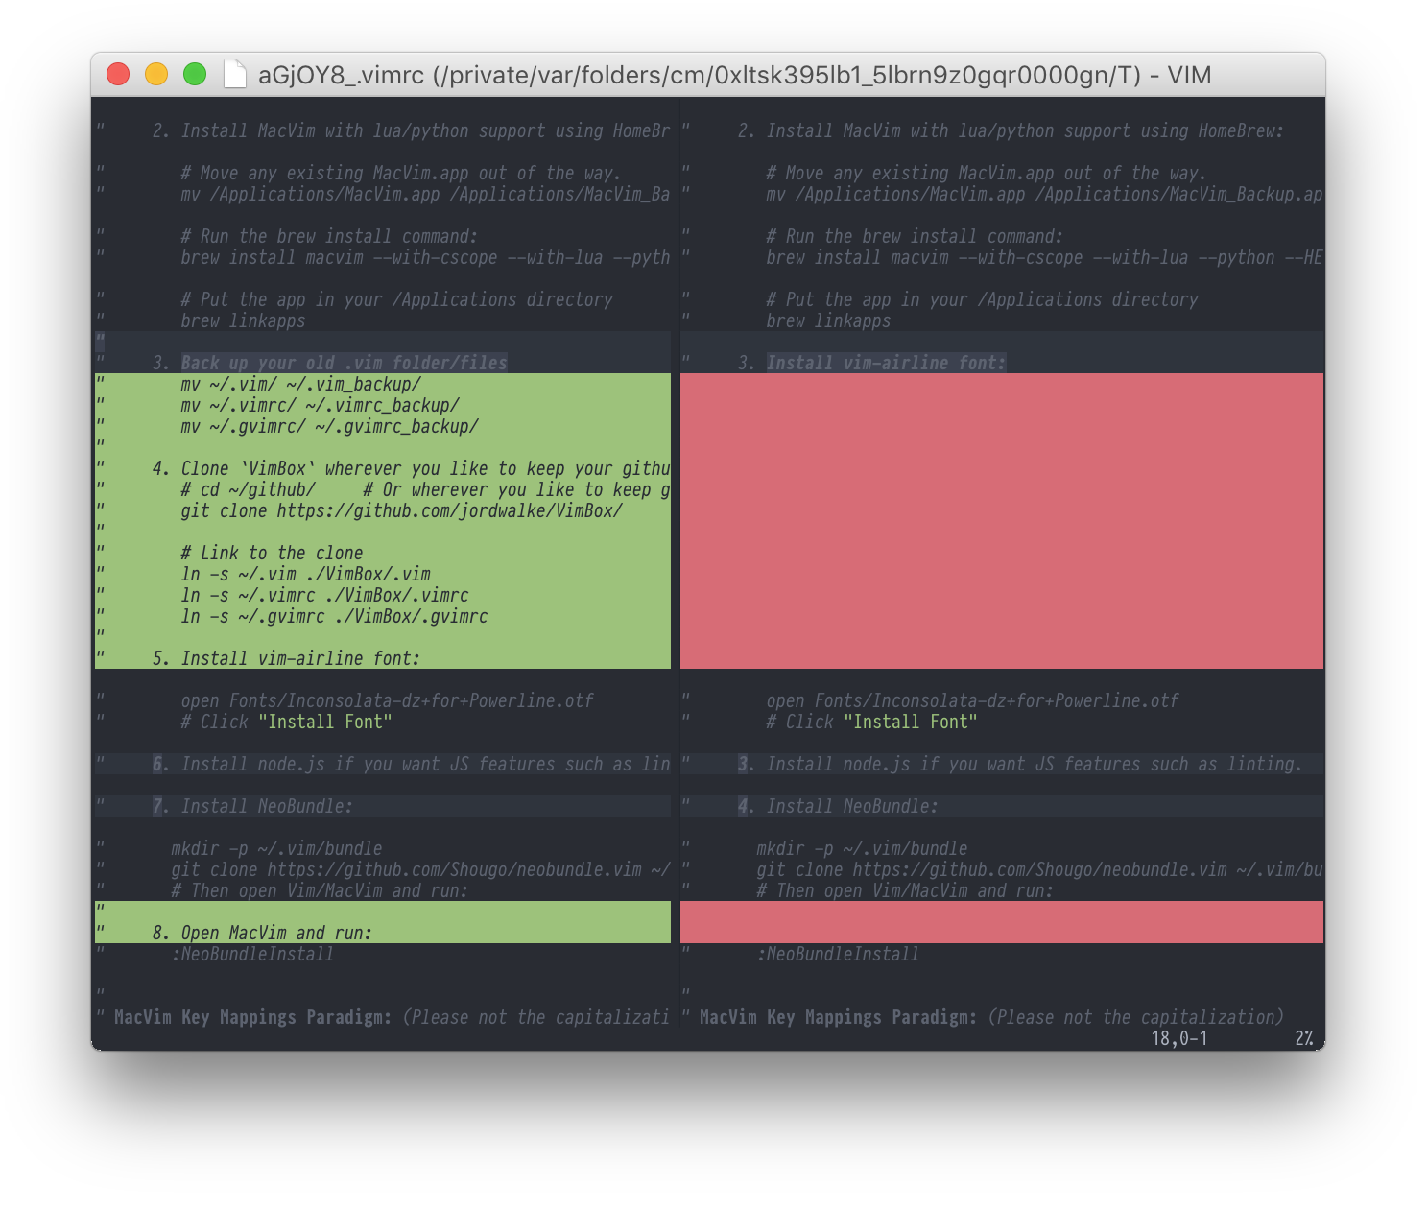This screenshot has width=1428, height=1232.
Task: Click '# Click "Install Font"' in right pane
Action: [871, 722]
